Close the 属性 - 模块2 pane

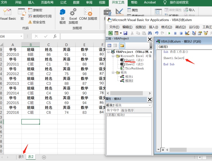[150, 99]
